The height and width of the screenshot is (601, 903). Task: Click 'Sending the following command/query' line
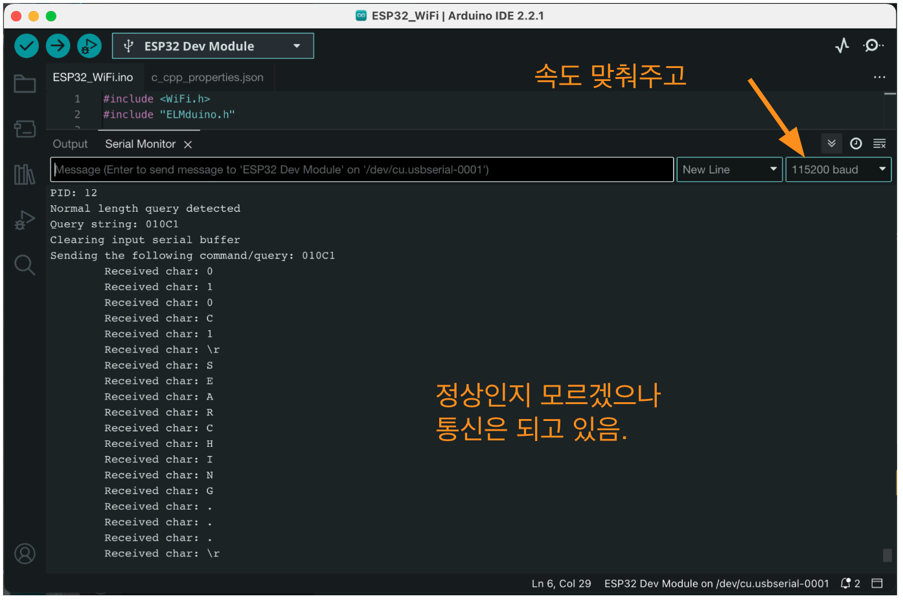(192, 256)
